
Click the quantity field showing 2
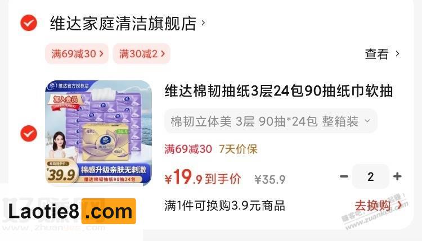click(371, 176)
